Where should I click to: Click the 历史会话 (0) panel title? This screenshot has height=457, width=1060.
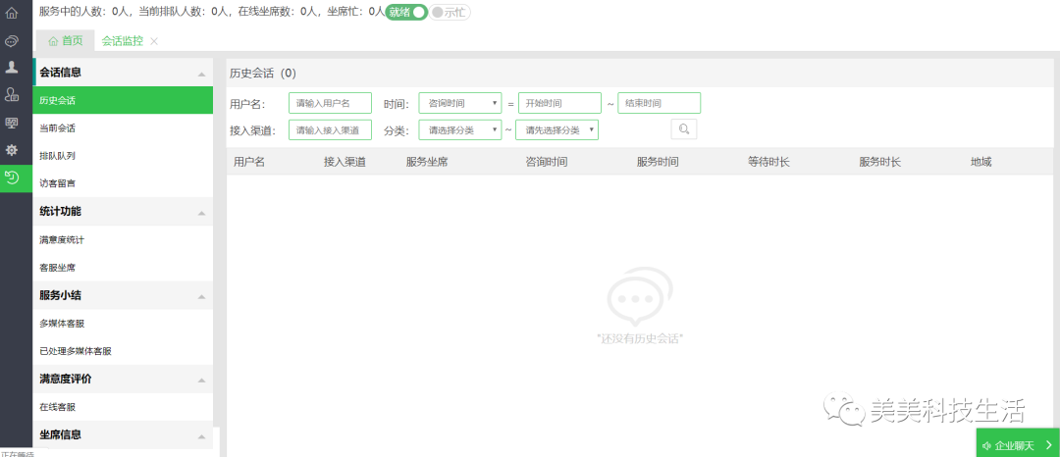click(x=262, y=73)
